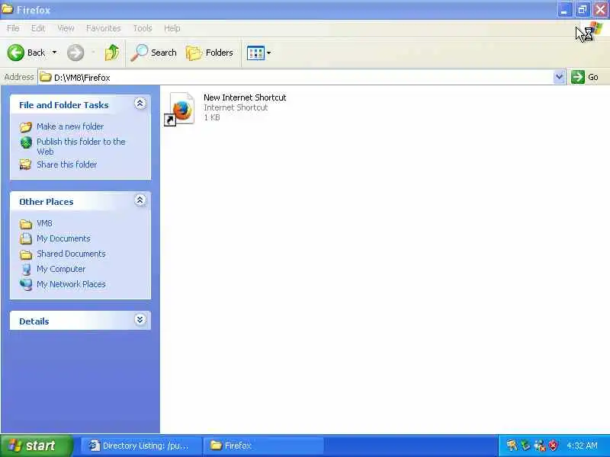The image size is (610, 457).
Task: Open the Help menu
Action: coord(172,28)
